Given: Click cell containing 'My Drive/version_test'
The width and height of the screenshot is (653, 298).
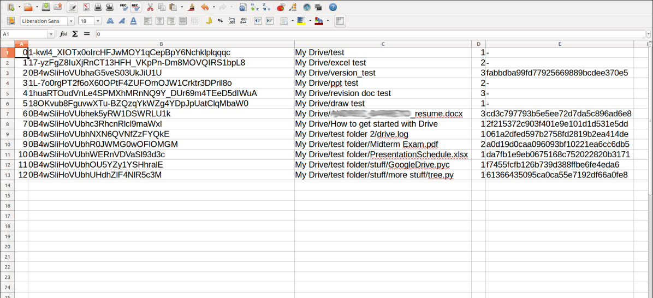Looking at the screenshot, I should point(383,73).
